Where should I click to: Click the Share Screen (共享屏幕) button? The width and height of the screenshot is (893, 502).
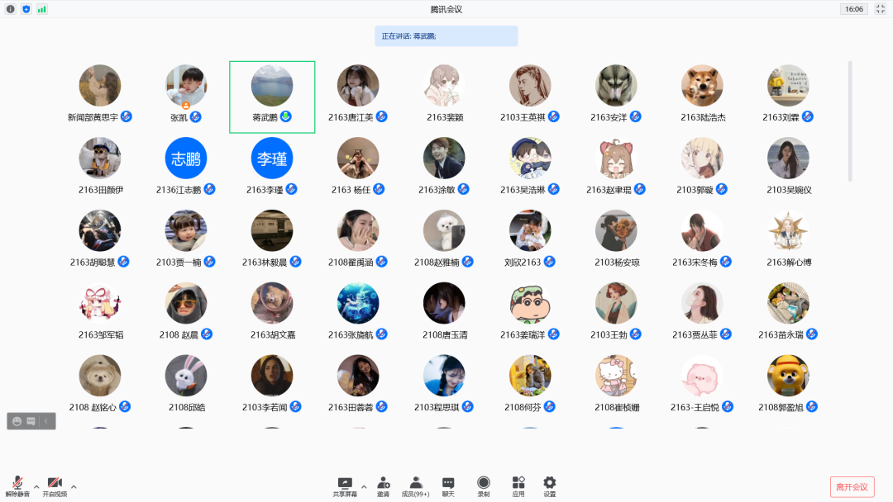345,485
